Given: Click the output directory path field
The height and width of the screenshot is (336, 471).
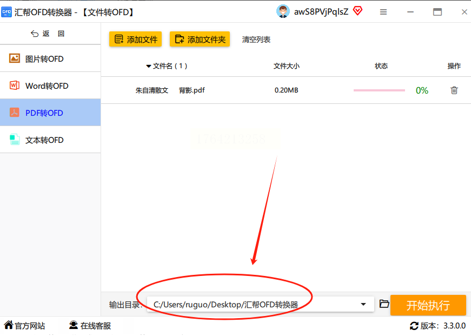Looking at the screenshot, I should (261, 305).
